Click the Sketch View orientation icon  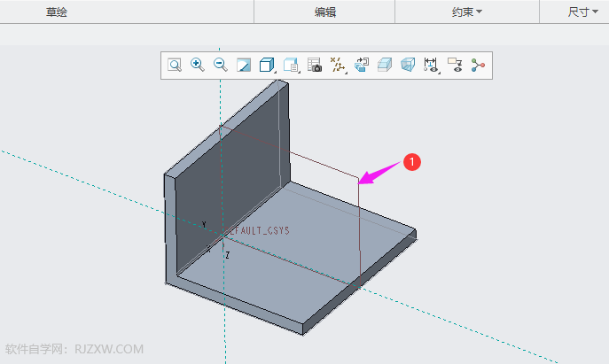pos(361,65)
